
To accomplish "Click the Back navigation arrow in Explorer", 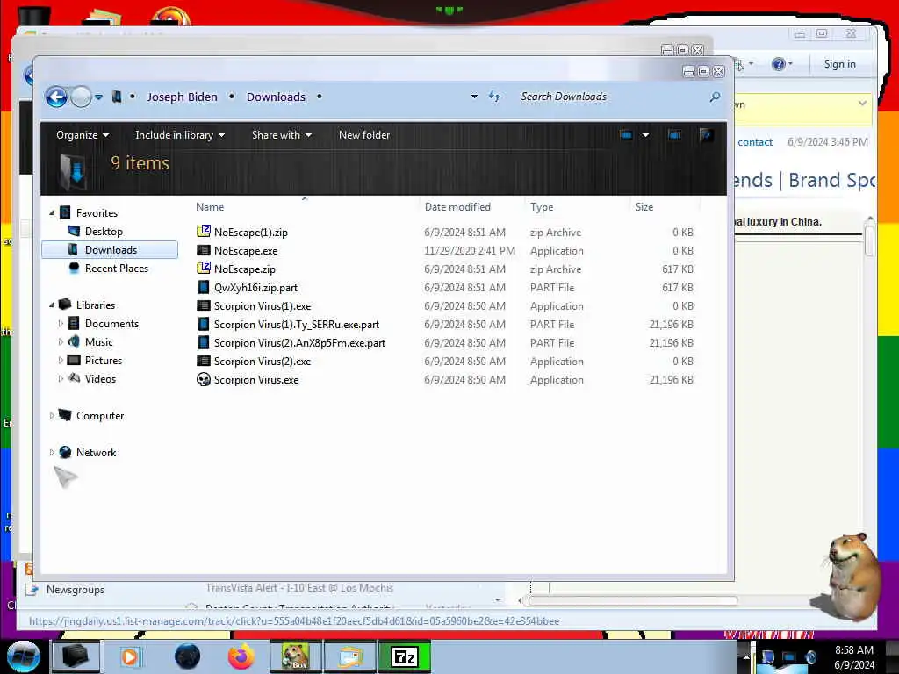I will [x=57, y=97].
